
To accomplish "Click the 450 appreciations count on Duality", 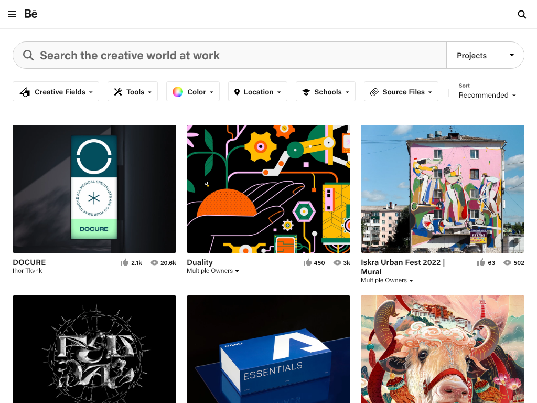I will [x=319, y=263].
